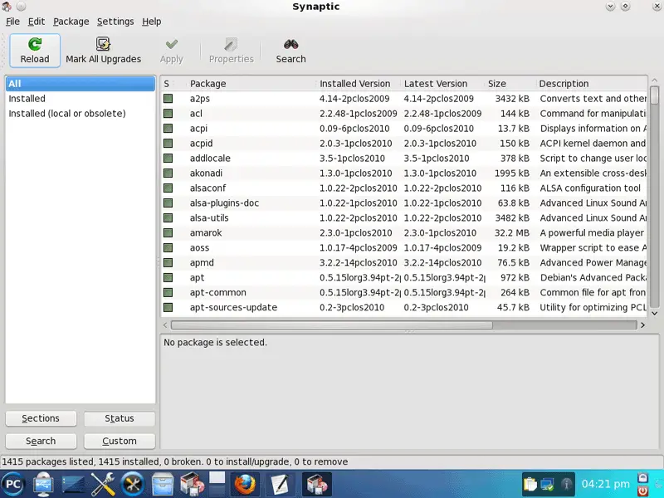Open the PC start menu in taskbar
This screenshot has height=498, width=664.
pyautogui.click(x=12, y=484)
